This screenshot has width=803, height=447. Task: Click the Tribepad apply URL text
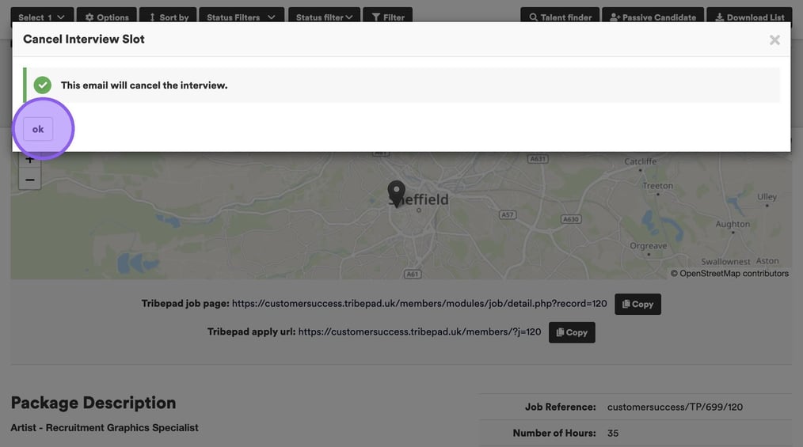[419, 332]
